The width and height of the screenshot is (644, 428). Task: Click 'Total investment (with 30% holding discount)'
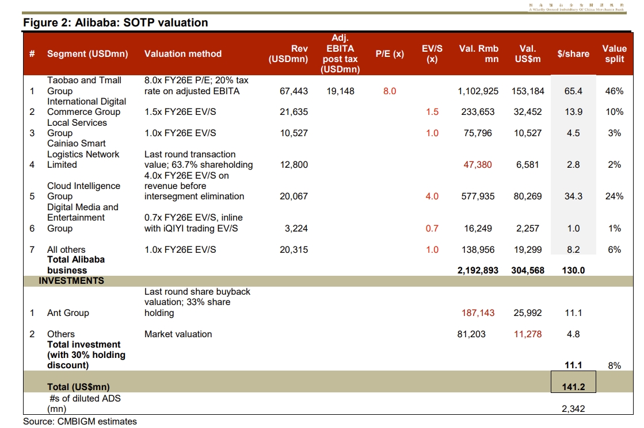click(86, 355)
